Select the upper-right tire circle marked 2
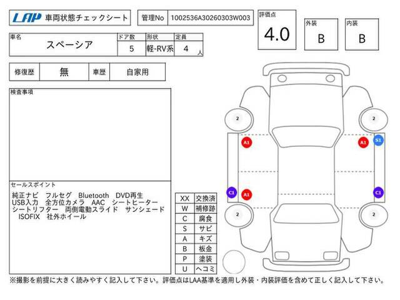Screen dimensions: 400x300 [373, 118]
